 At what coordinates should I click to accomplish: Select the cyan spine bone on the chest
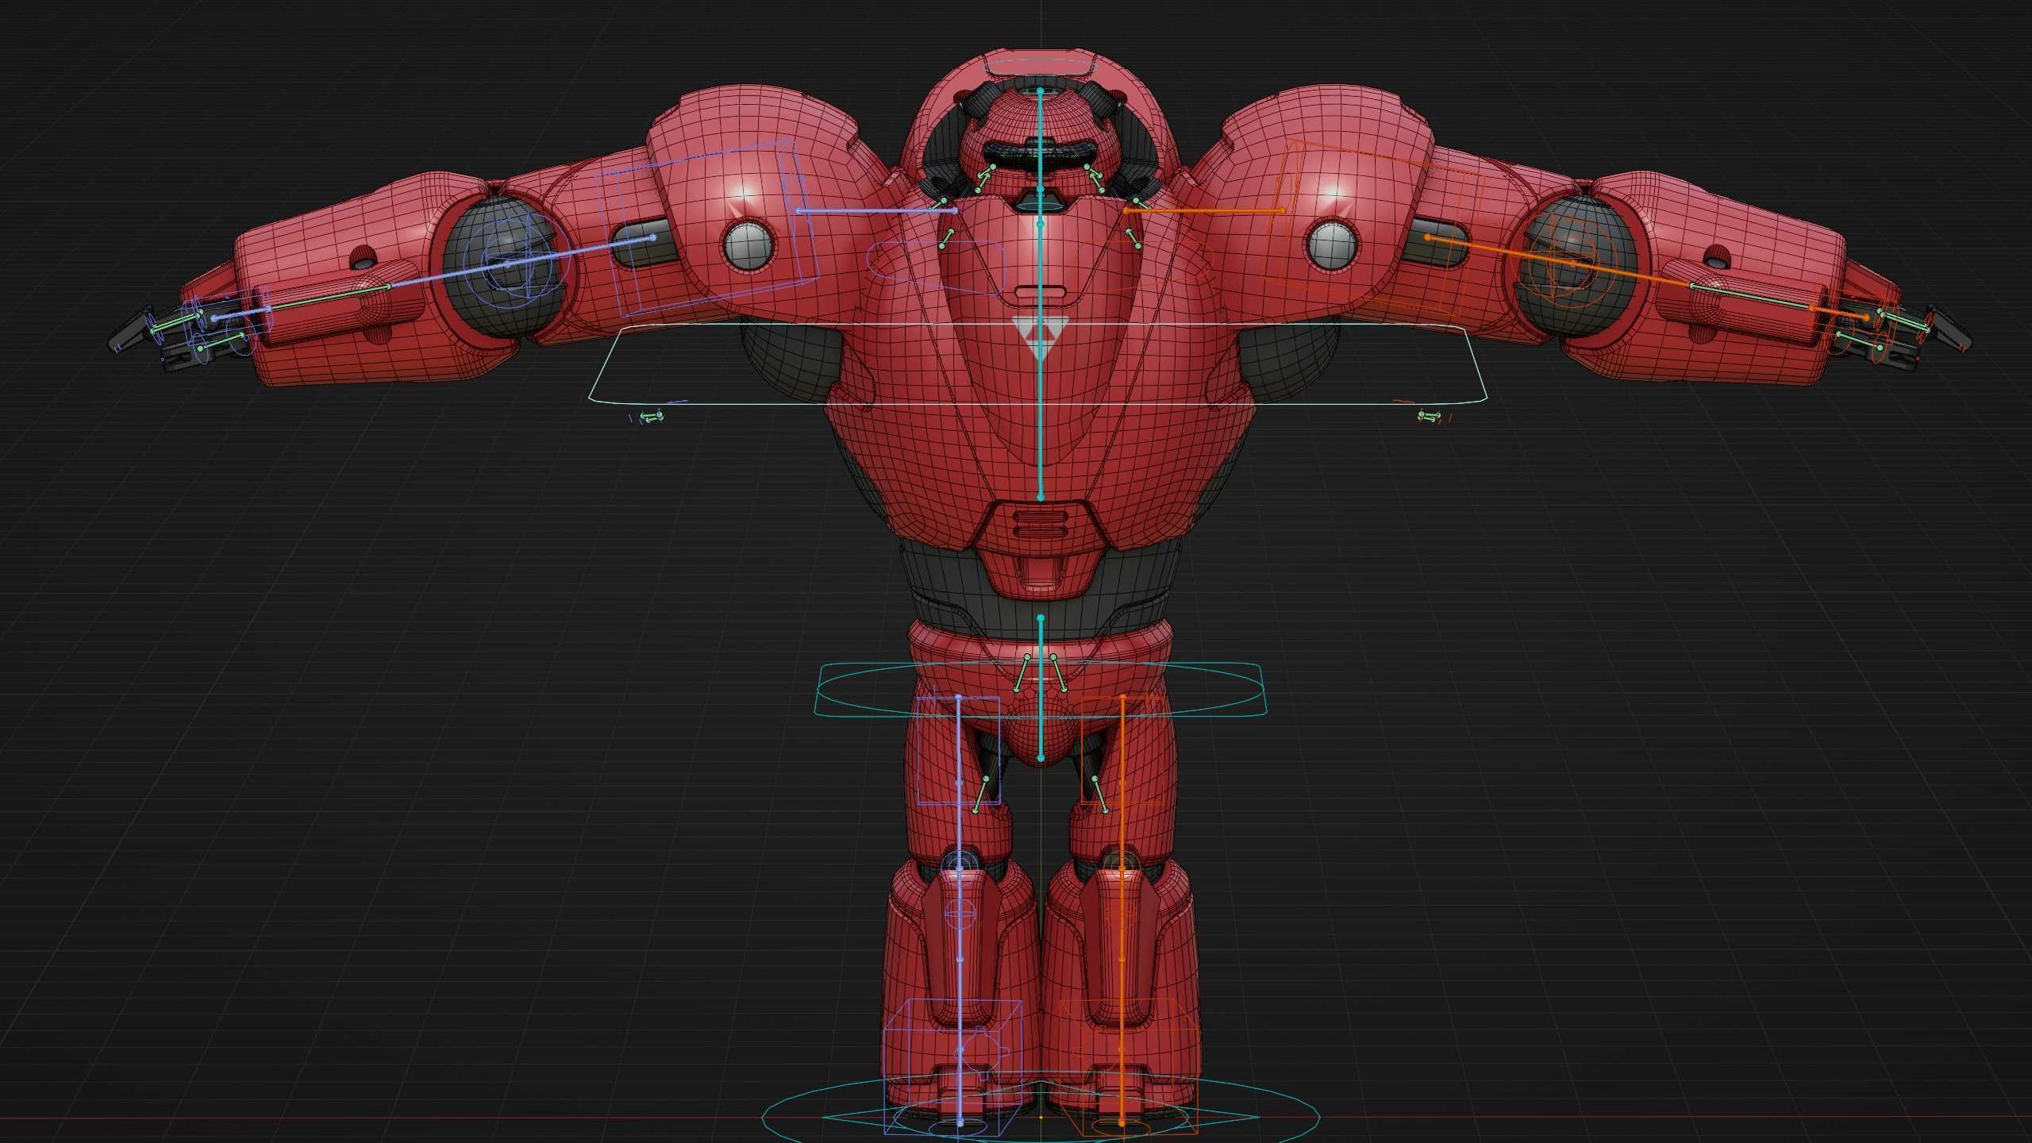[1041, 361]
